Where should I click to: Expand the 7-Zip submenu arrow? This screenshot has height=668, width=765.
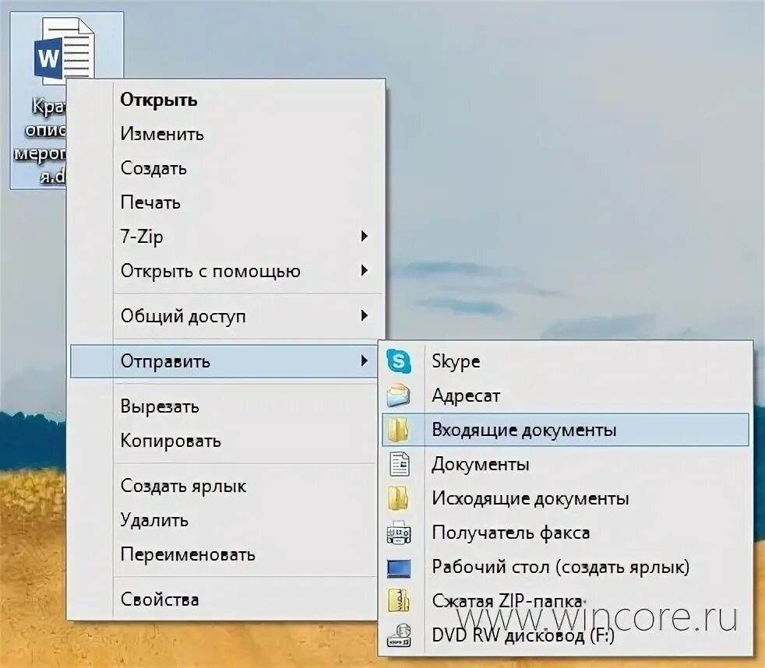pos(364,237)
